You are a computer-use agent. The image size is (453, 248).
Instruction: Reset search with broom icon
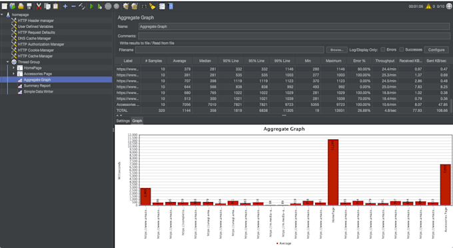point(153,6)
